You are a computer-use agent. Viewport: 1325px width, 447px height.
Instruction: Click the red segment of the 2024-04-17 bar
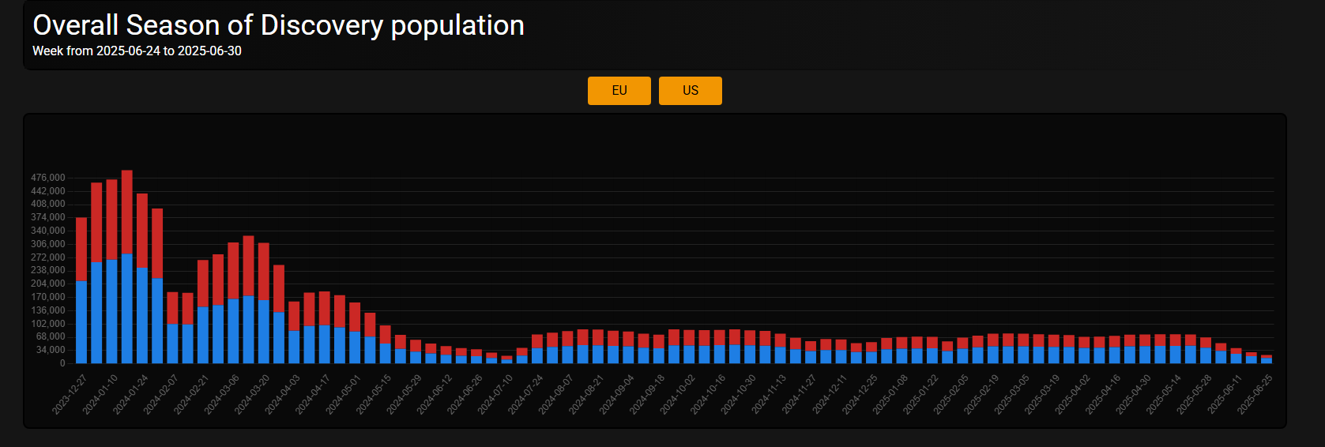pos(325,308)
